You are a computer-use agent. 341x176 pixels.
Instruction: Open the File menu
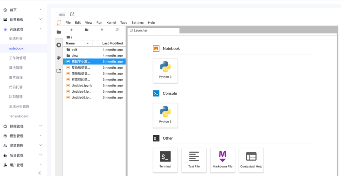tap(68, 23)
